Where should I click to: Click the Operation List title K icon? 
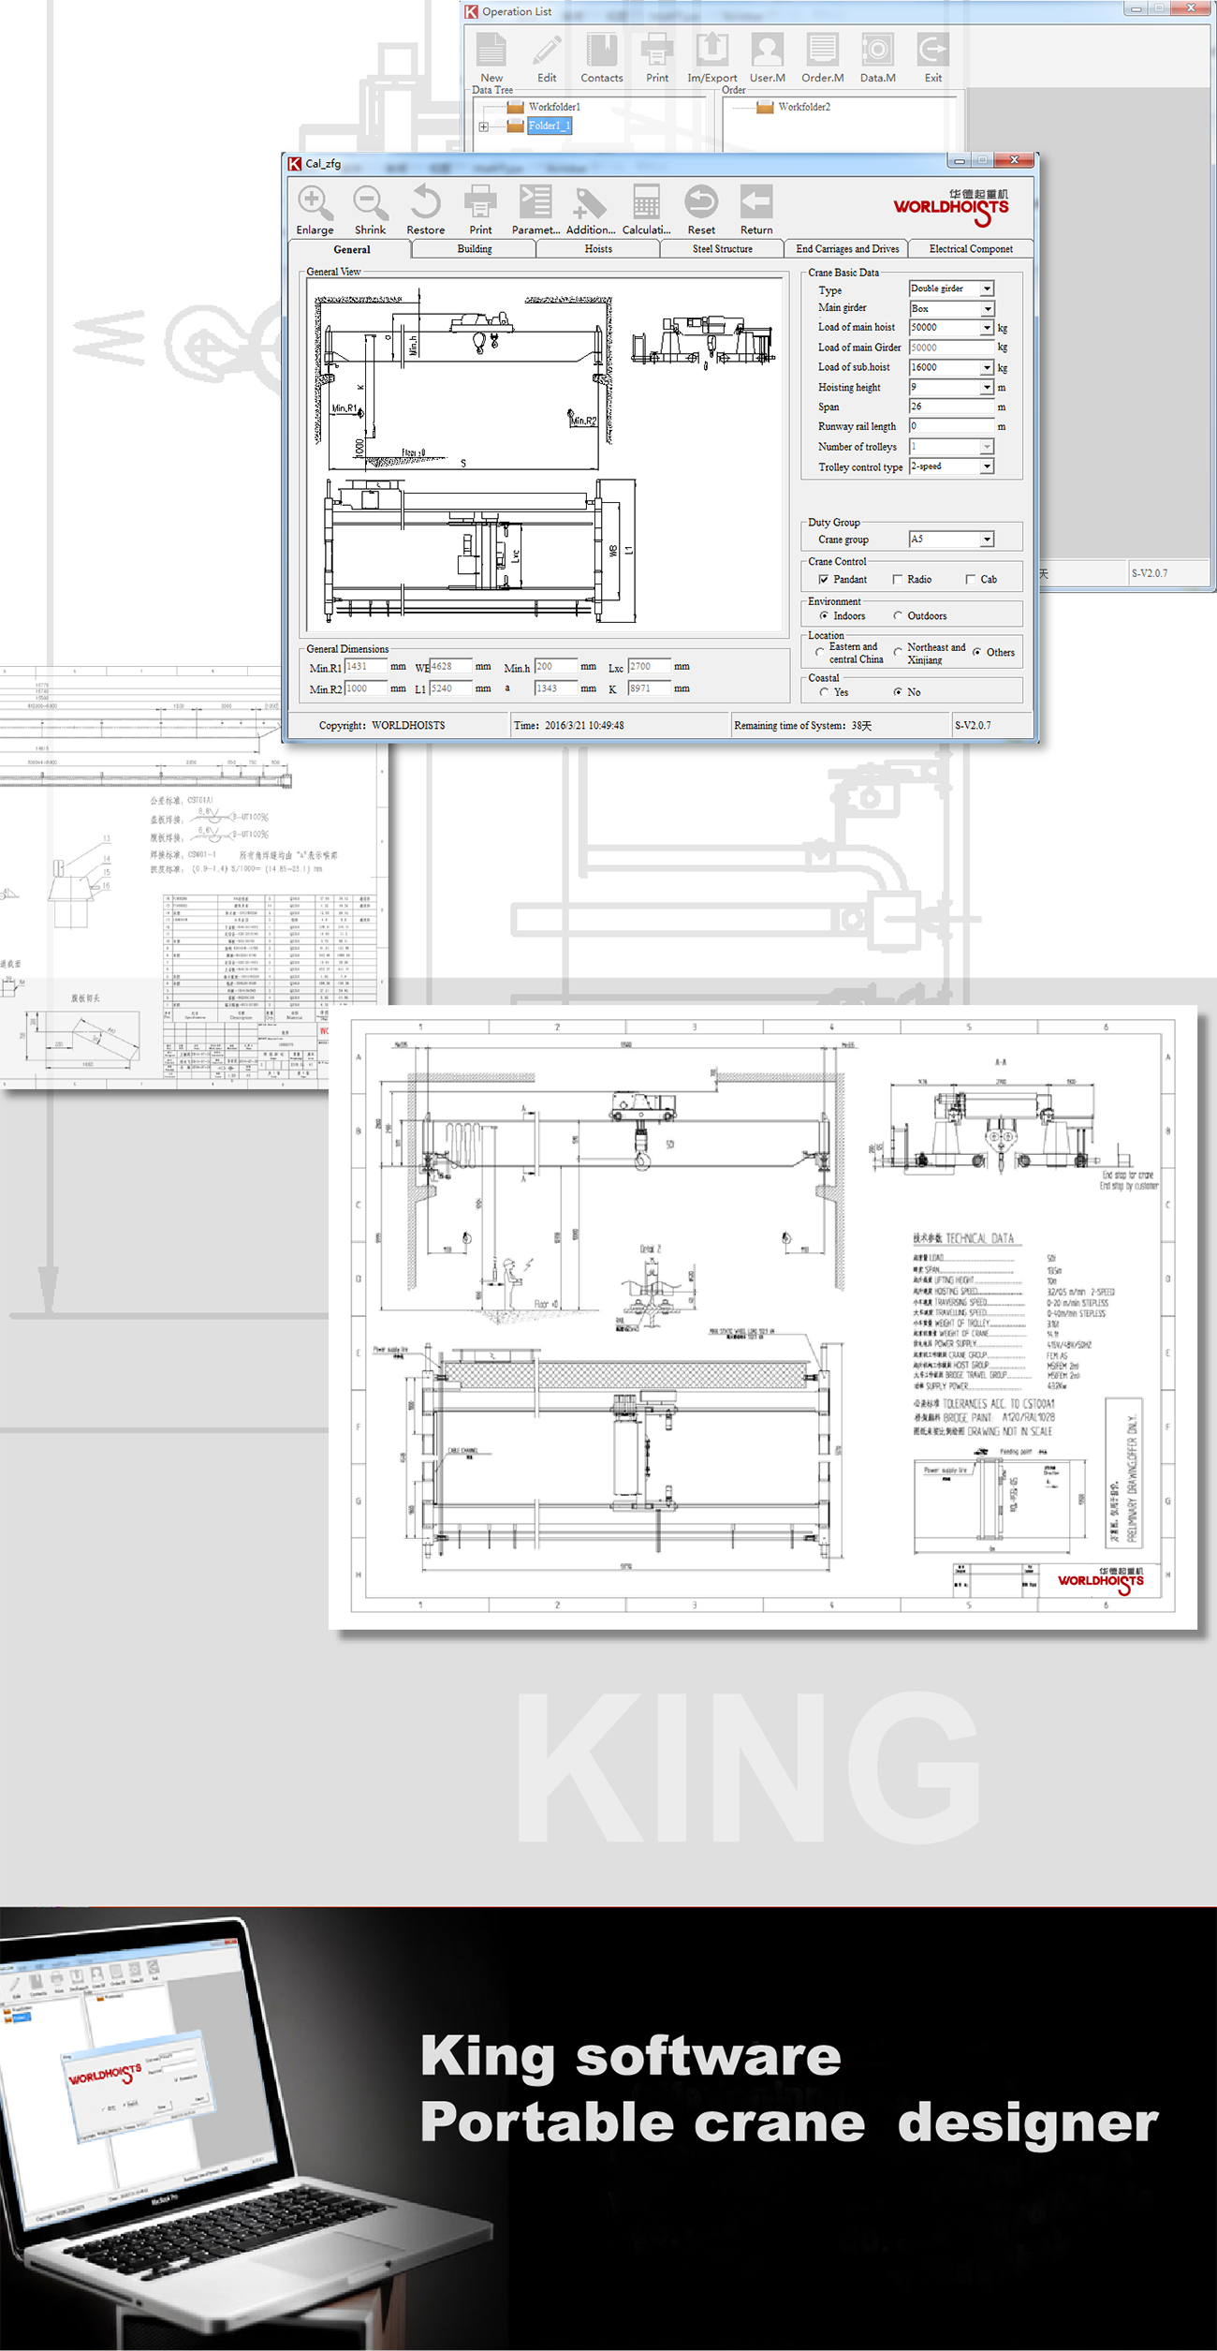[x=472, y=11]
